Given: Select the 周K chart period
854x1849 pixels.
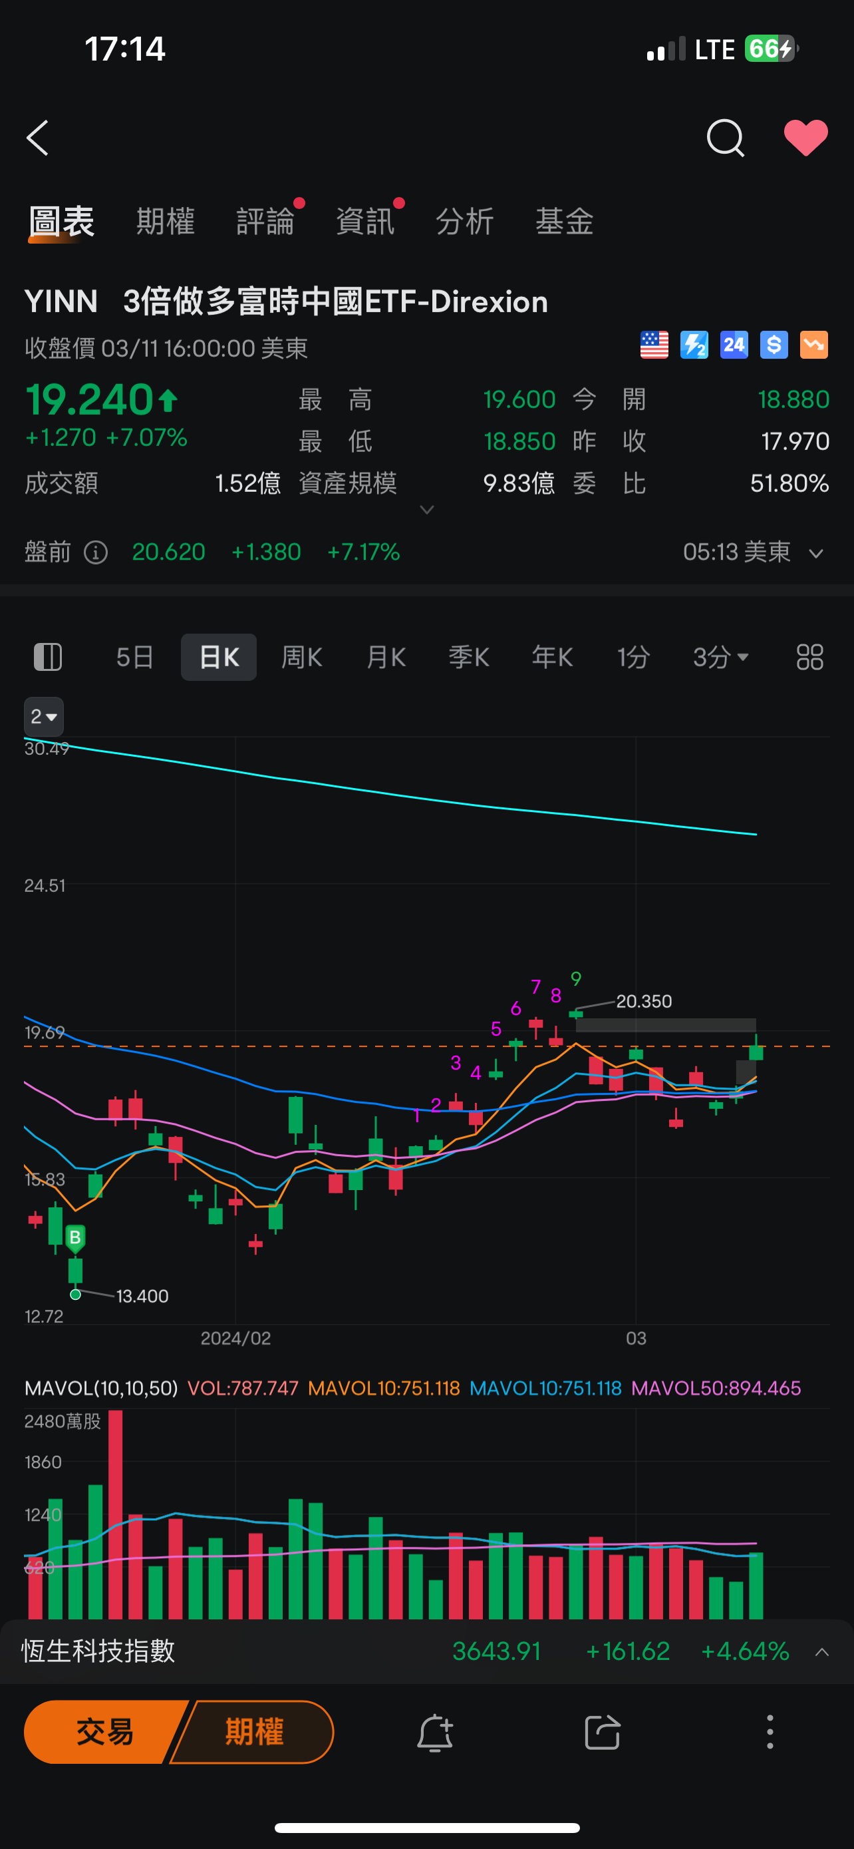Looking at the screenshot, I should pos(302,657).
